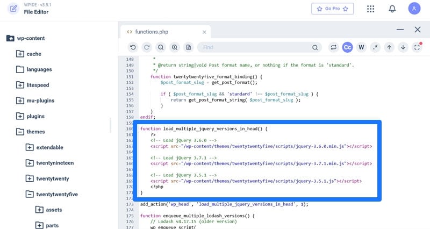Click the file document toolbar icon
This screenshot has width=430, height=229.
[189, 47]
